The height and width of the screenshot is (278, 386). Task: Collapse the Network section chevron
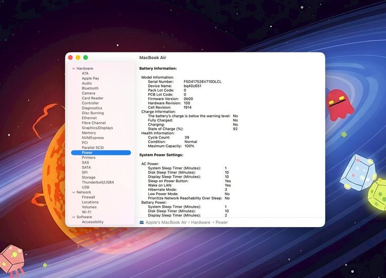tap(74, 193)
